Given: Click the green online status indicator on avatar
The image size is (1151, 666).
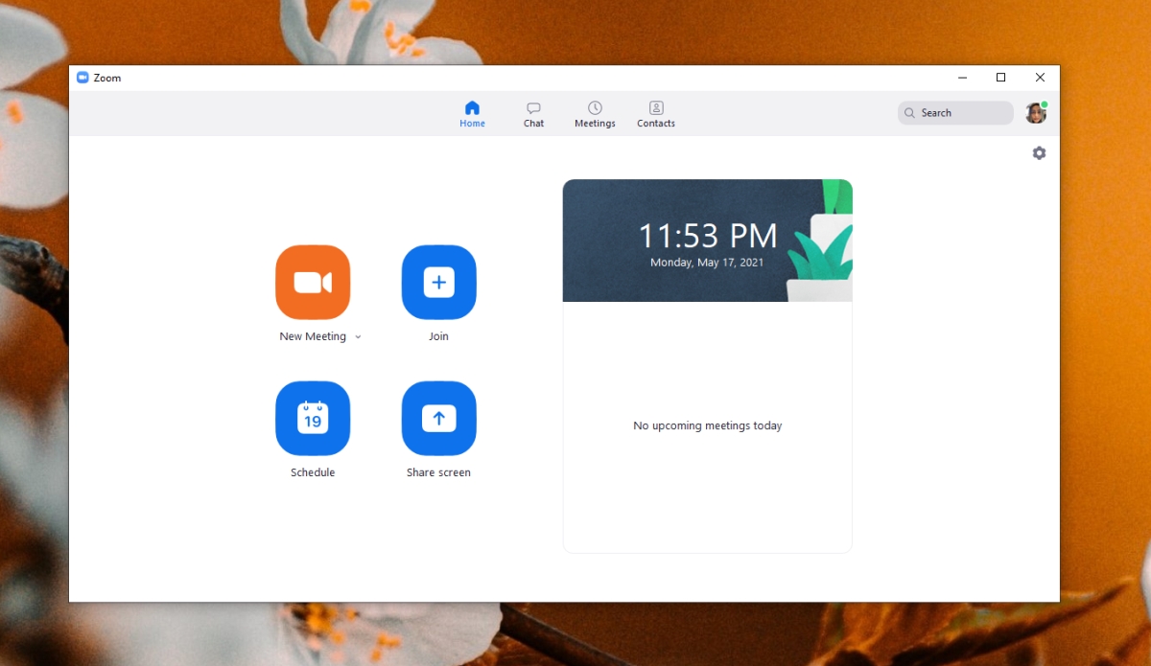Looking at the screenshot, I should (x=1046, y=102).
